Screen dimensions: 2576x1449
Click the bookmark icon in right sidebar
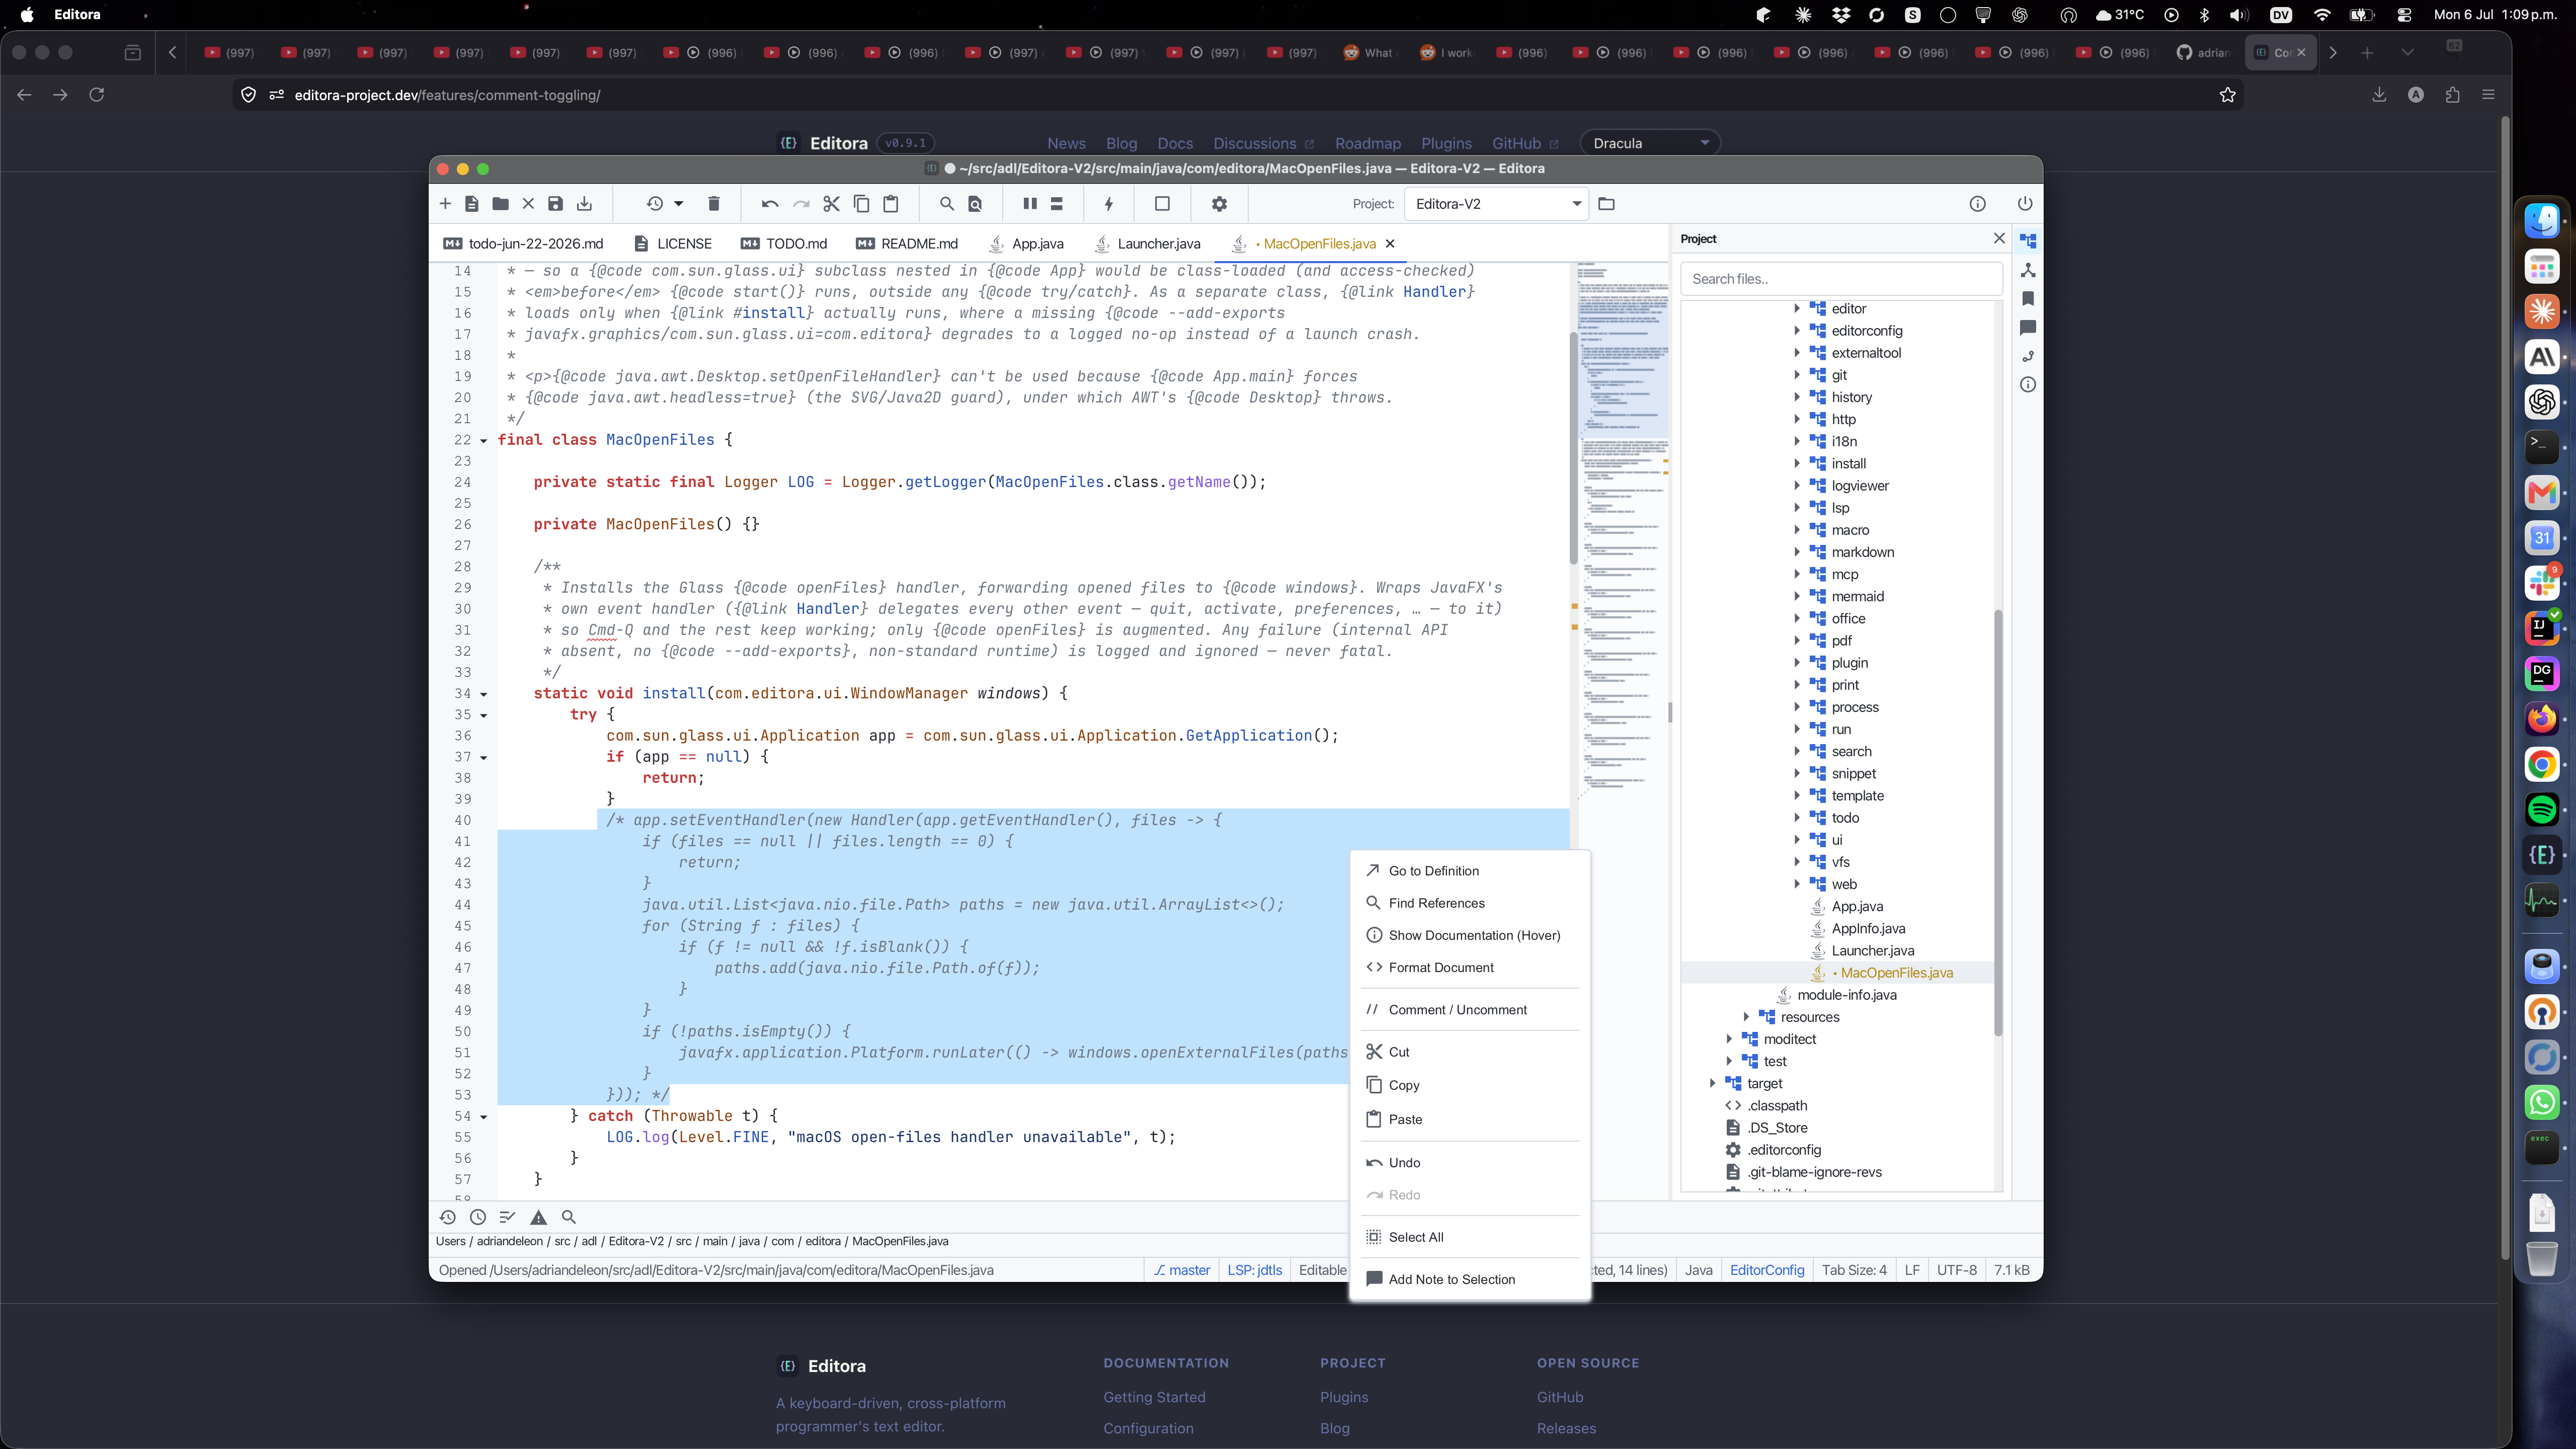[x=2028, y=299]
